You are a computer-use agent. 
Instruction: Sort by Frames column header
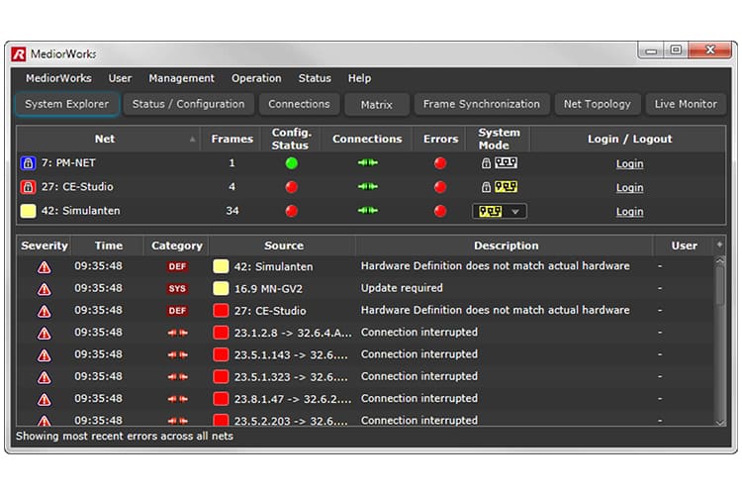pyautogui.click(x=232, y=139)
